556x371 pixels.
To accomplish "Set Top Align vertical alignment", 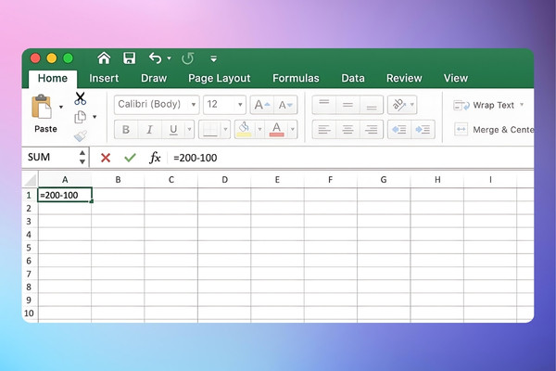I will tap(324, 105).
